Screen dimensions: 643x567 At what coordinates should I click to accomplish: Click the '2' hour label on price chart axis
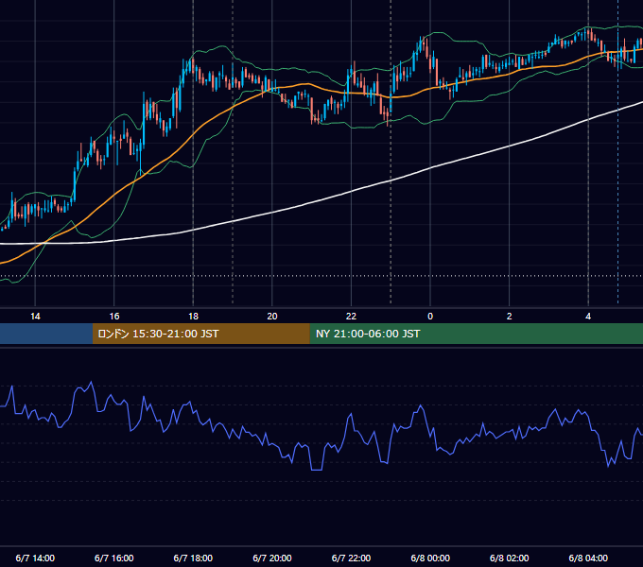click(510, 317)
